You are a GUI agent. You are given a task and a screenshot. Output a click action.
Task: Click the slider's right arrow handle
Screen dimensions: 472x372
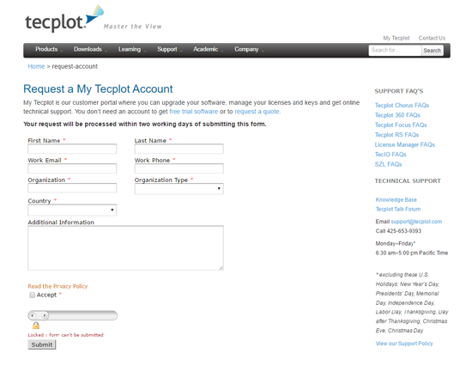(x=45, y=315)
